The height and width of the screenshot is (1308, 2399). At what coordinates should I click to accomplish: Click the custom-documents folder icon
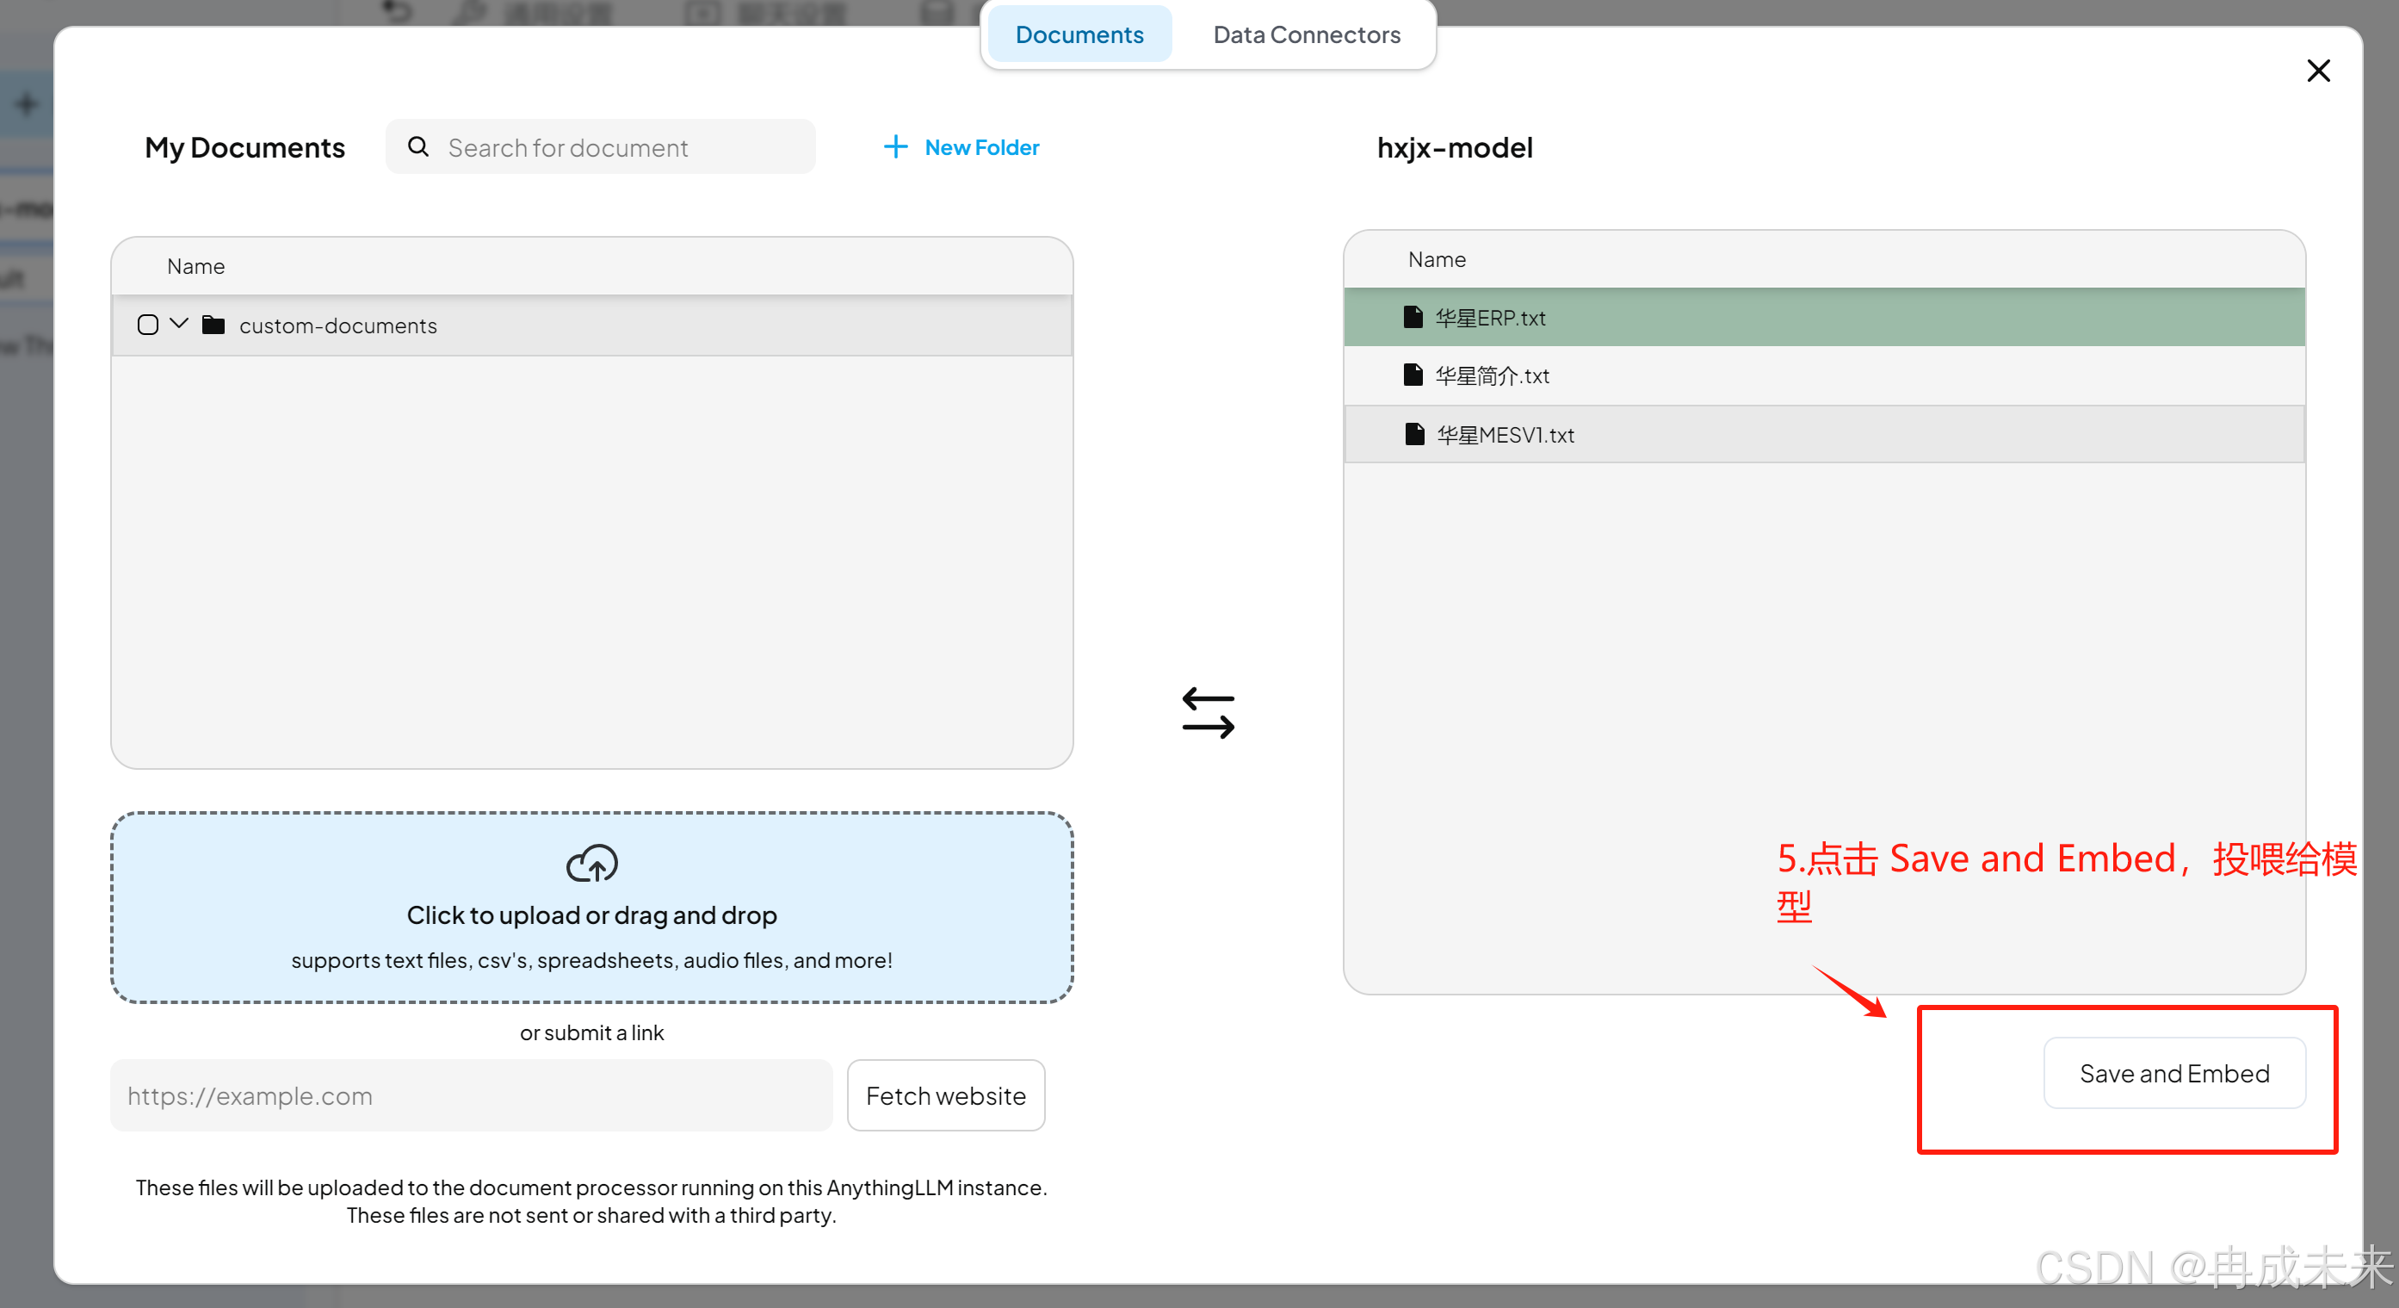point(213,325)
